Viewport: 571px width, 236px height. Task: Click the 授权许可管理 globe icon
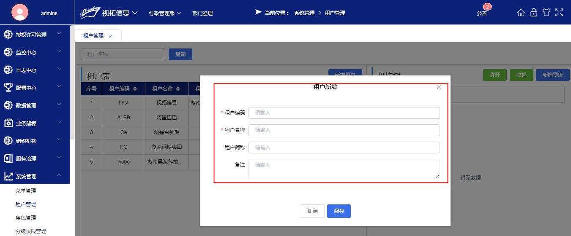[8, 35]
